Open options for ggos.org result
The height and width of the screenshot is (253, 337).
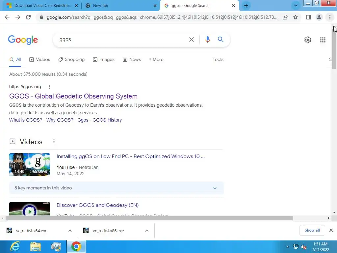(49, 87)
